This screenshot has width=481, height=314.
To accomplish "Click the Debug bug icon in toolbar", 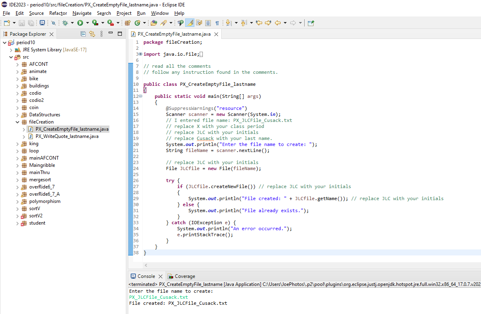I will click(x=65, y=23).
